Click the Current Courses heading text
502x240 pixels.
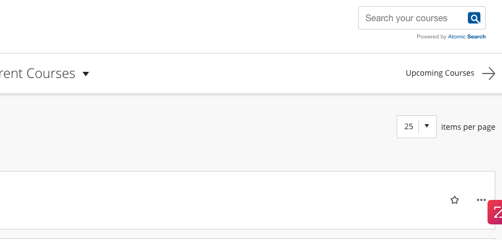coord(38,74)
